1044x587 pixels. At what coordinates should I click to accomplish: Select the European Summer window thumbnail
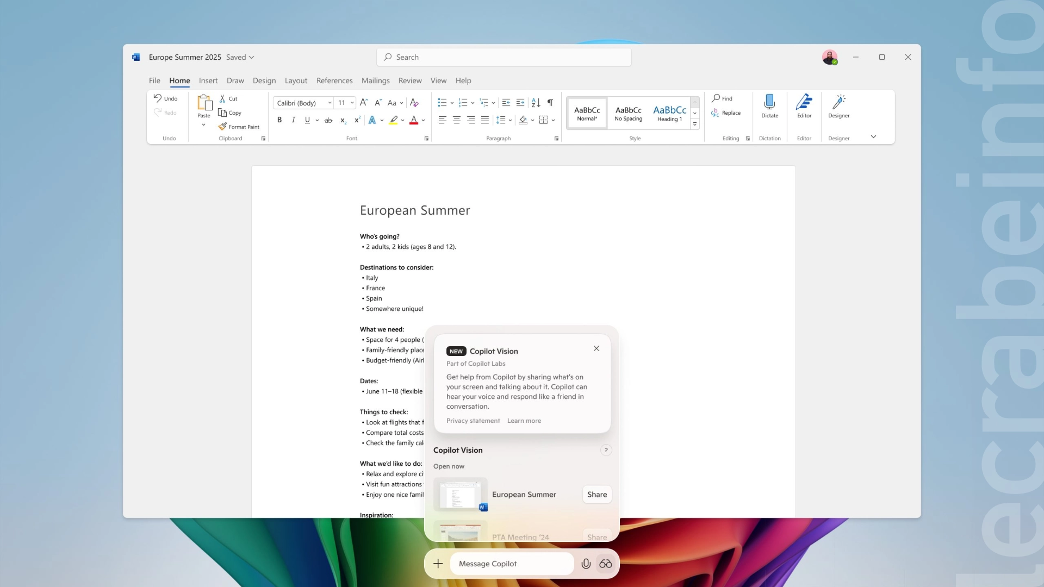point(461,495)
